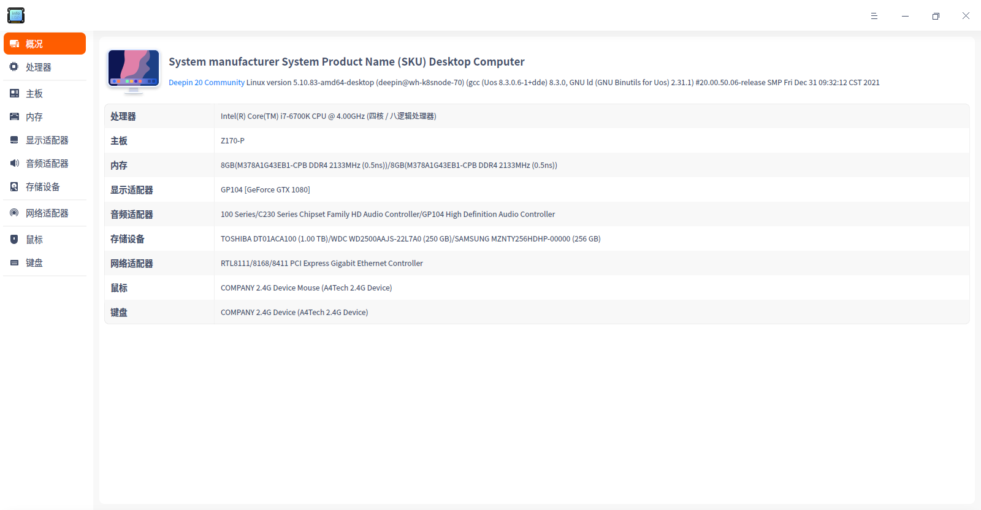Click the 8GB DDR4 2133MHz memory value
The height and width of the screenshot is (510, 981).
(x=389, y=166)
